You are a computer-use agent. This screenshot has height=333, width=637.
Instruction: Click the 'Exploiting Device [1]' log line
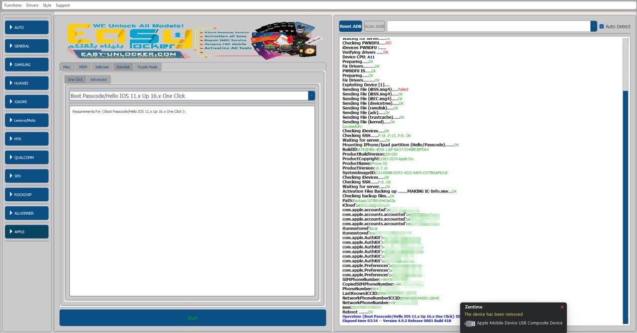[366, 84]
